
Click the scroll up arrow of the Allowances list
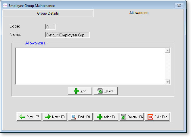(x=168, y=51)
